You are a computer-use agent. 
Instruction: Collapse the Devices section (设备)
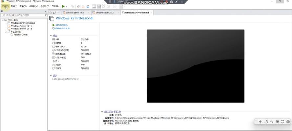click(x=51, y=36)
